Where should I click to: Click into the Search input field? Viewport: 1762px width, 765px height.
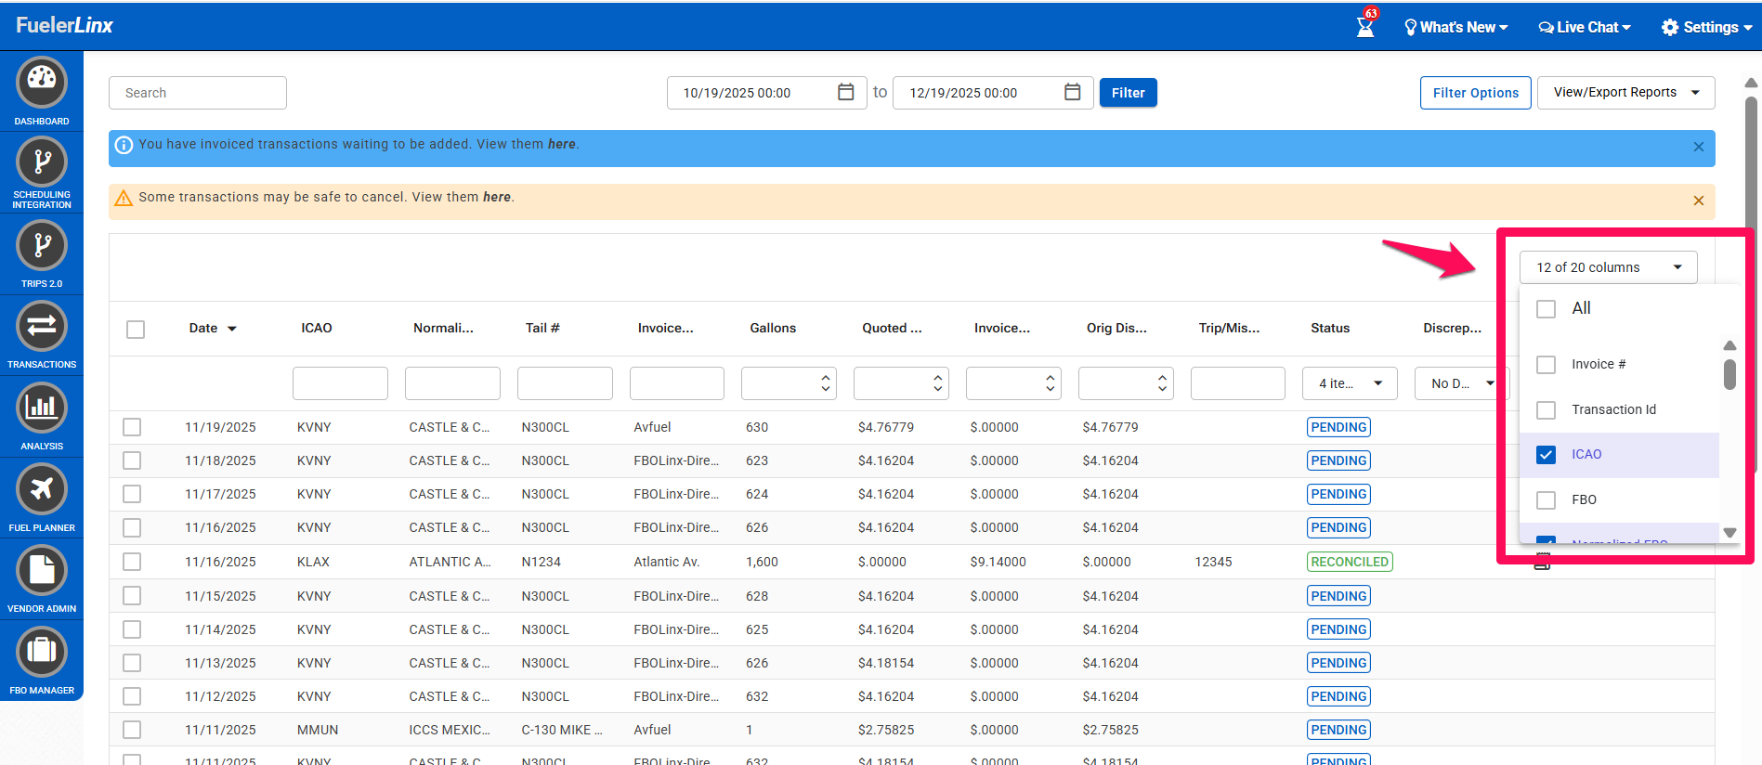pos(198,93)
